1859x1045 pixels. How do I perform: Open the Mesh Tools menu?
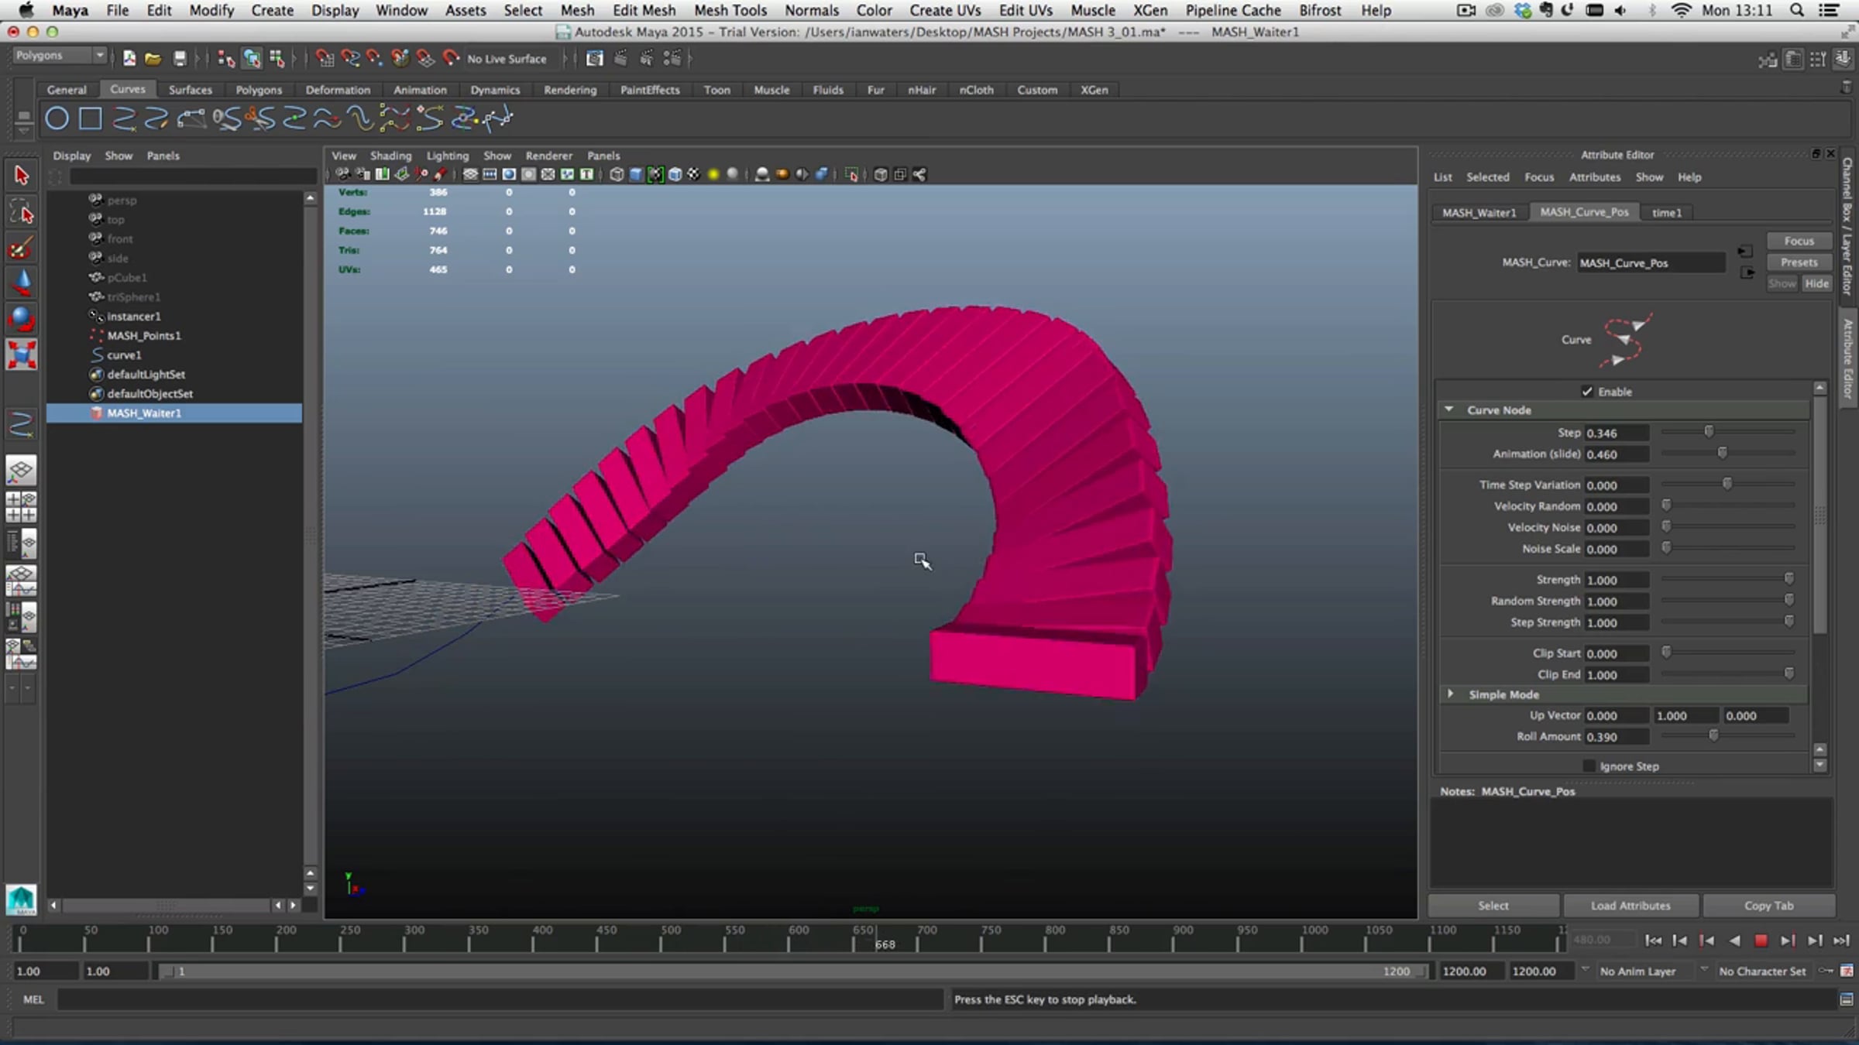click(x=730, y=10)
